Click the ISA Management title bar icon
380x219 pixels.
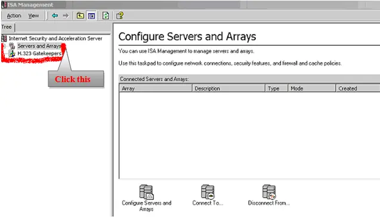[x=4, y=5]
